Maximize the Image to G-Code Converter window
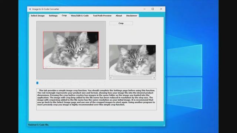The width and height of the screenshot is (237, 133). click(x=153, y=9)
